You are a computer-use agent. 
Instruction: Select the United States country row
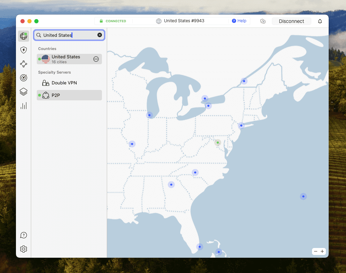tap(69, 59)
